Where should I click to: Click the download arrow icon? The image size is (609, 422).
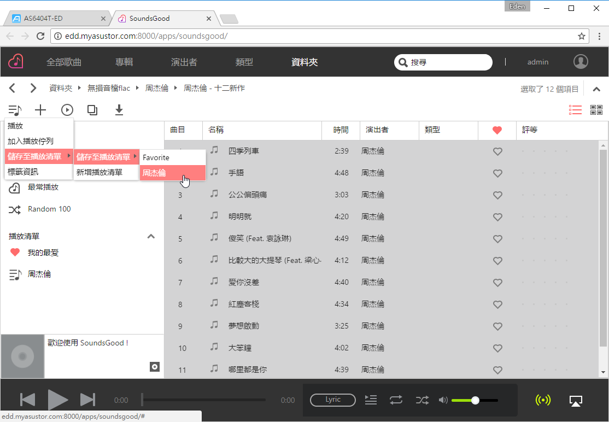(x=119, y=110)
